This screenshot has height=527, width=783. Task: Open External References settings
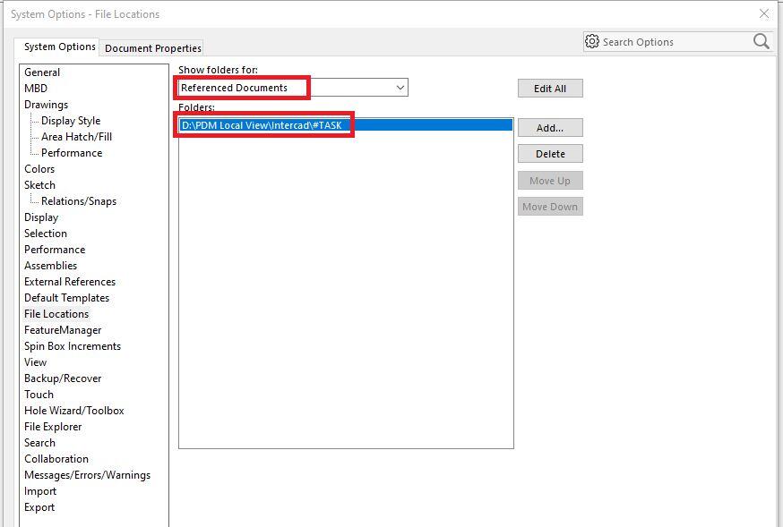pos(70,282)
